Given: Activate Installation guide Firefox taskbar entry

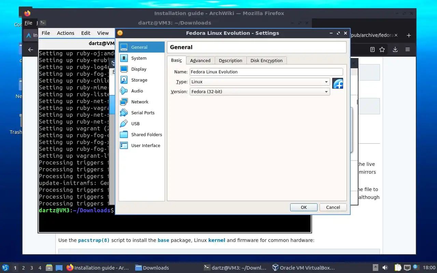Looking at the screenshot, I should (98, 268).
